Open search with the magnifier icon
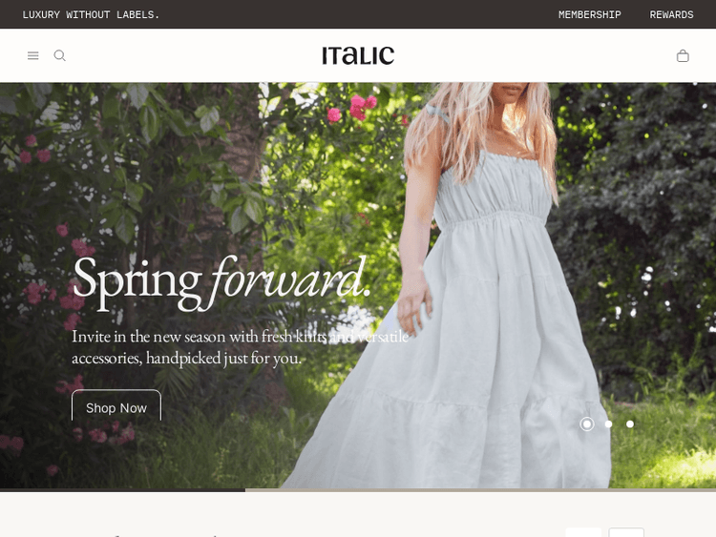This screenshot has height=537, width=716. click(x=60, y=55)
